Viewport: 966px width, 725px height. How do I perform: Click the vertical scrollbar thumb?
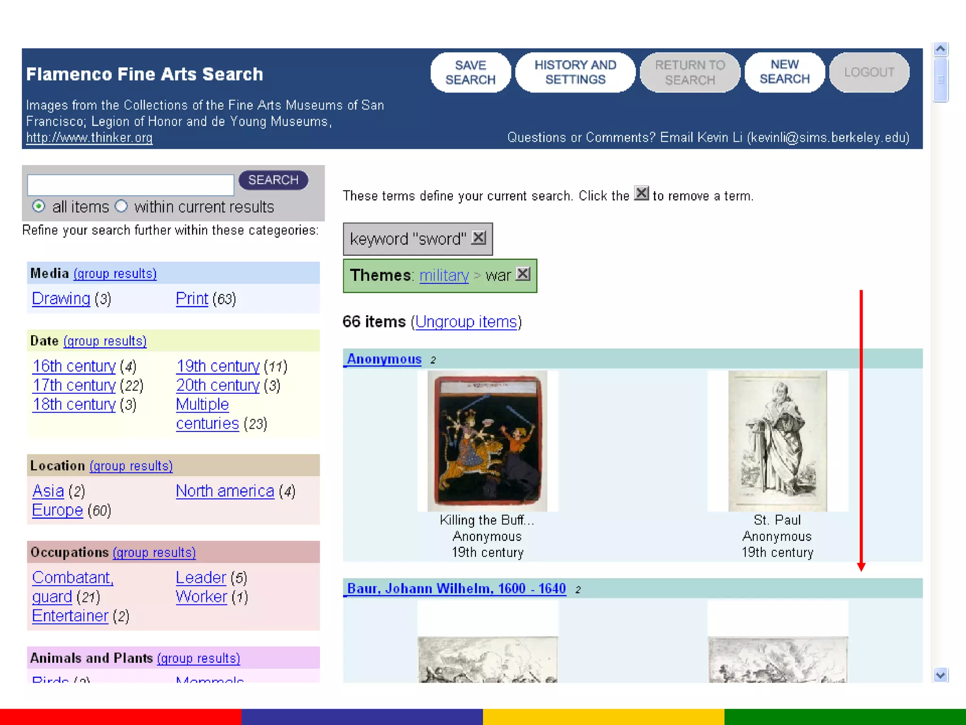click(940, 79)
